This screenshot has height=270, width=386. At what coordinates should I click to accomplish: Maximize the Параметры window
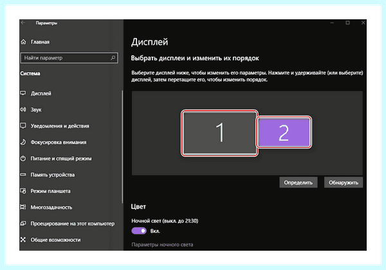click(347, 22)
